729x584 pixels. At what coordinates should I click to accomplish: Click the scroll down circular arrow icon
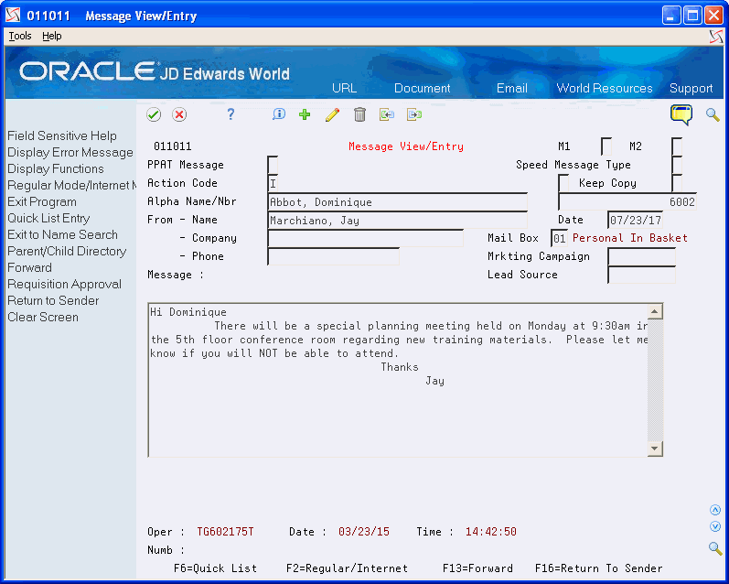(715, 526)
